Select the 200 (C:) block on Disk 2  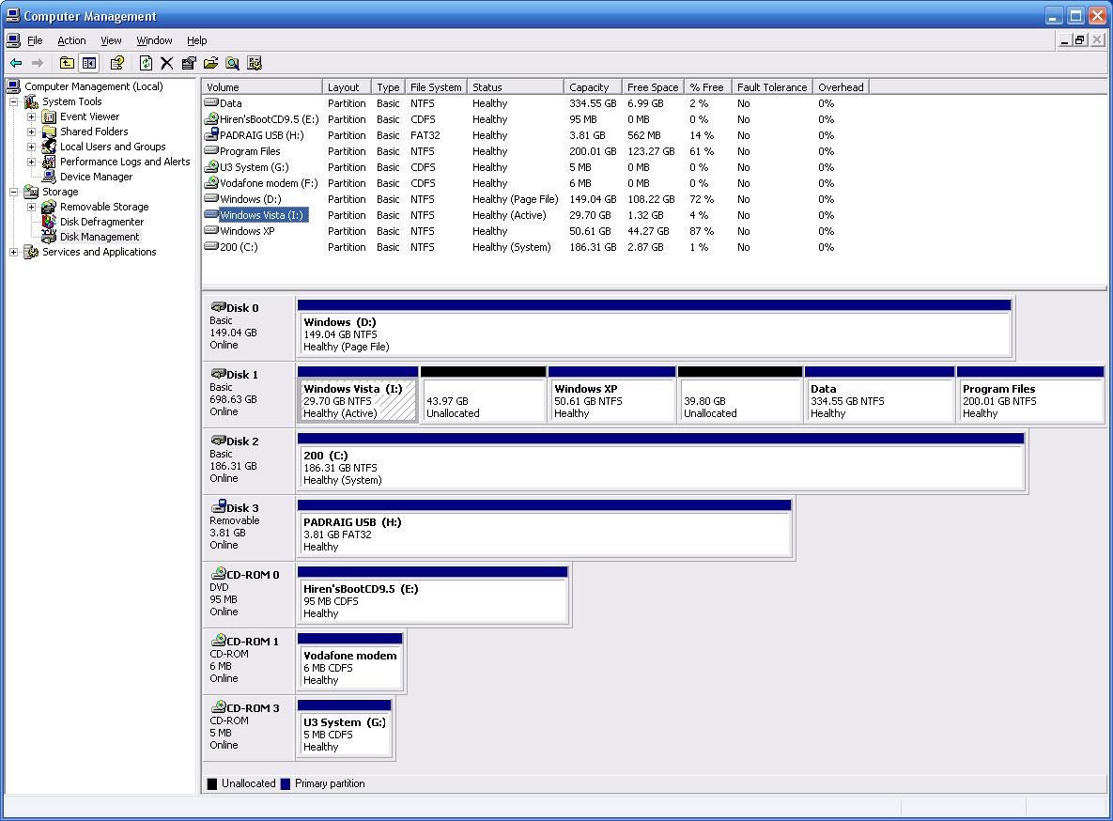pyautogui.click(x=661, y=461)
